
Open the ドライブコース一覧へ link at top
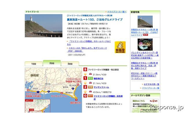[x=117, y=12]
